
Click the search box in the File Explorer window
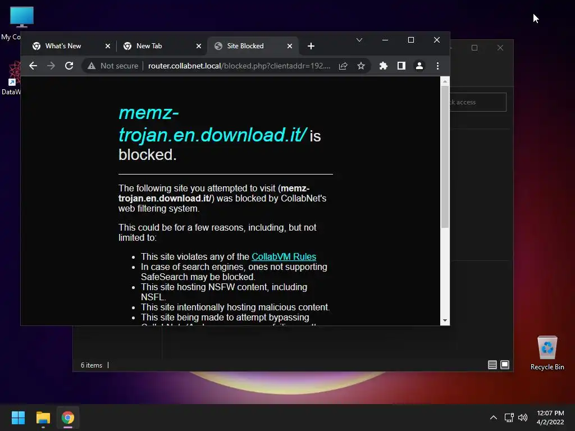(x=478, y=102)
